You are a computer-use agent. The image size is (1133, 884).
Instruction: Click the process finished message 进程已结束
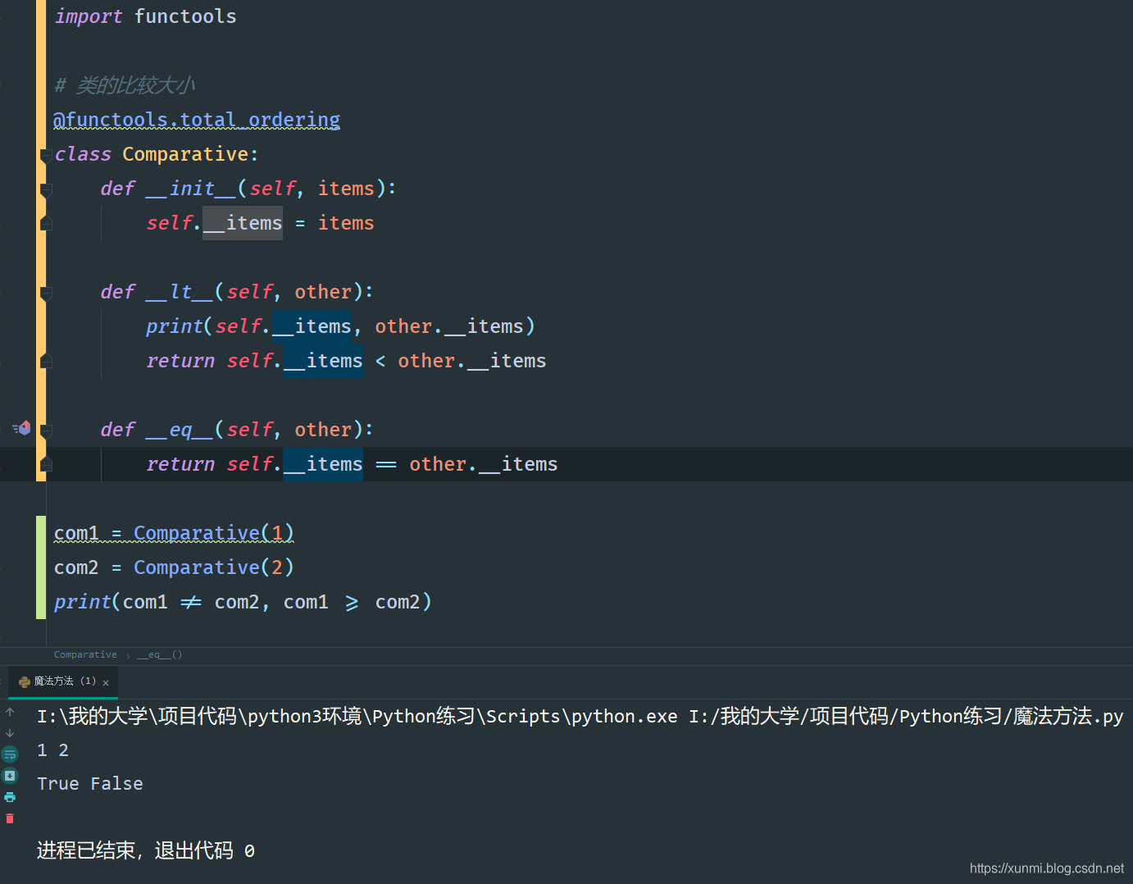click(x=146, y=850)
